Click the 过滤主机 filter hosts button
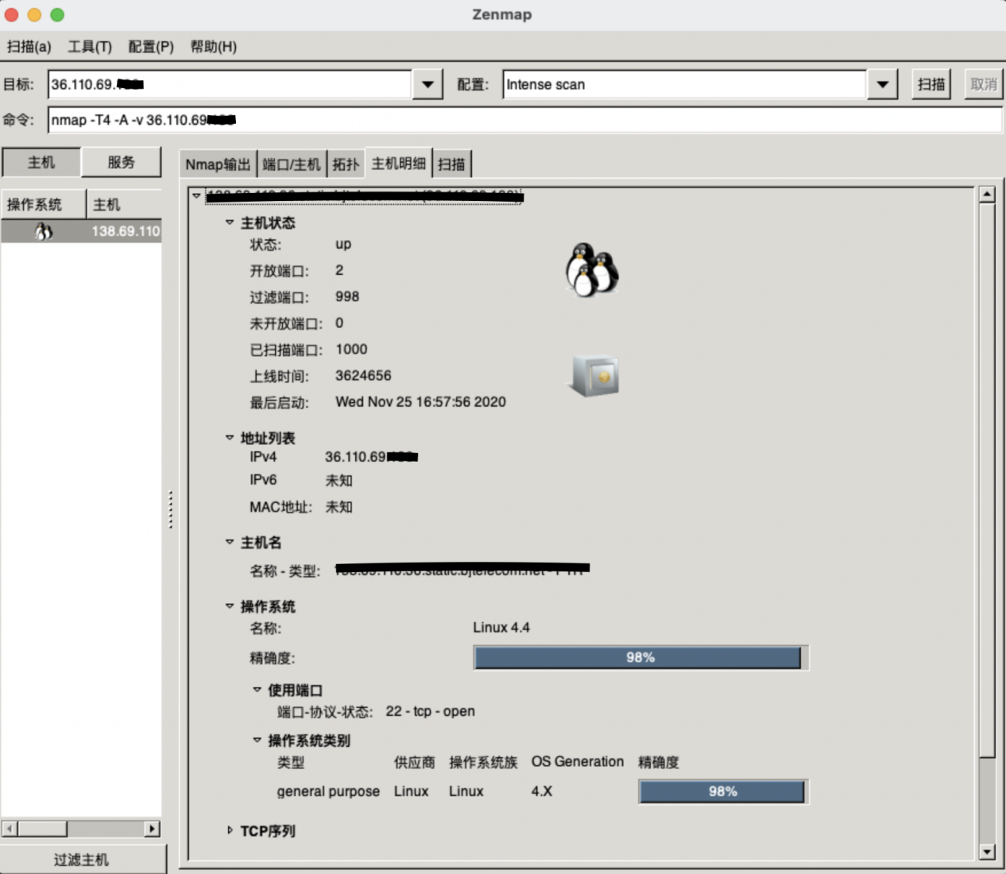This screenshot has height=874, width=1006. point(82,860)
